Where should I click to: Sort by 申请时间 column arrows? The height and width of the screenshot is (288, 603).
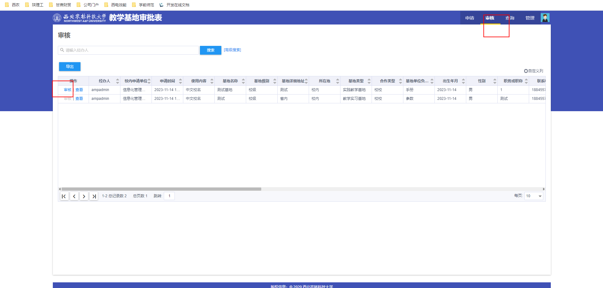point(180,81)
